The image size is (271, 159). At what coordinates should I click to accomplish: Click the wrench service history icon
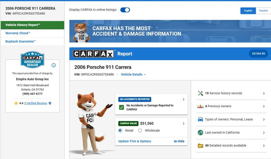[x=200, y=93]
